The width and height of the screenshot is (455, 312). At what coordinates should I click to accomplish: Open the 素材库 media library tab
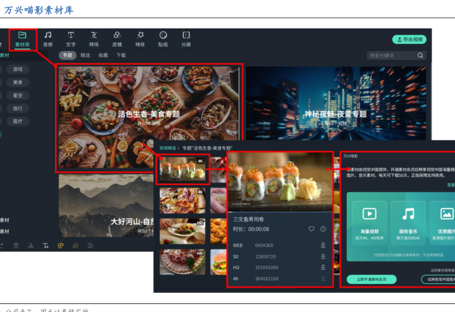click(23, 39)
